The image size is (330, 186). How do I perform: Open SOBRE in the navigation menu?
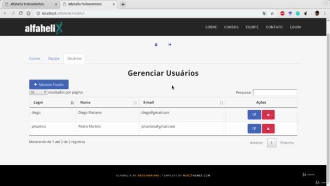click(211, 27)
